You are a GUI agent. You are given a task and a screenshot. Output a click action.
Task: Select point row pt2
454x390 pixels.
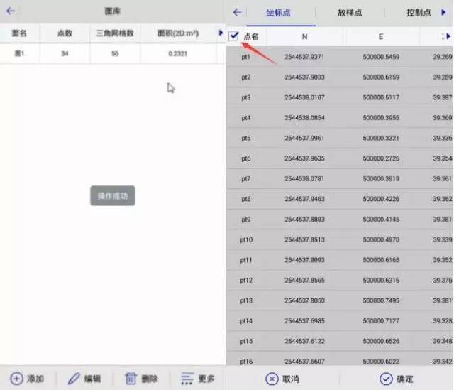[340, 77]
